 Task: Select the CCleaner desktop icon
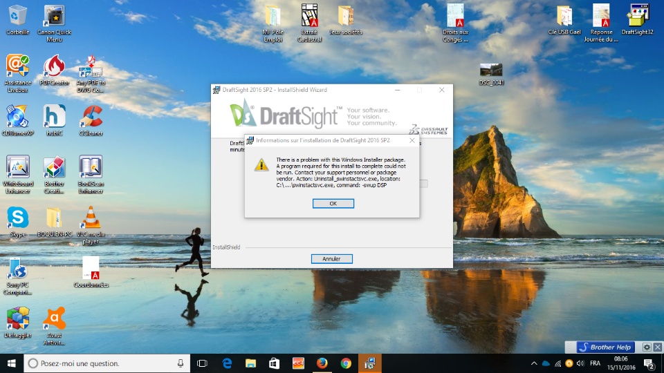[x=91, y=120]
